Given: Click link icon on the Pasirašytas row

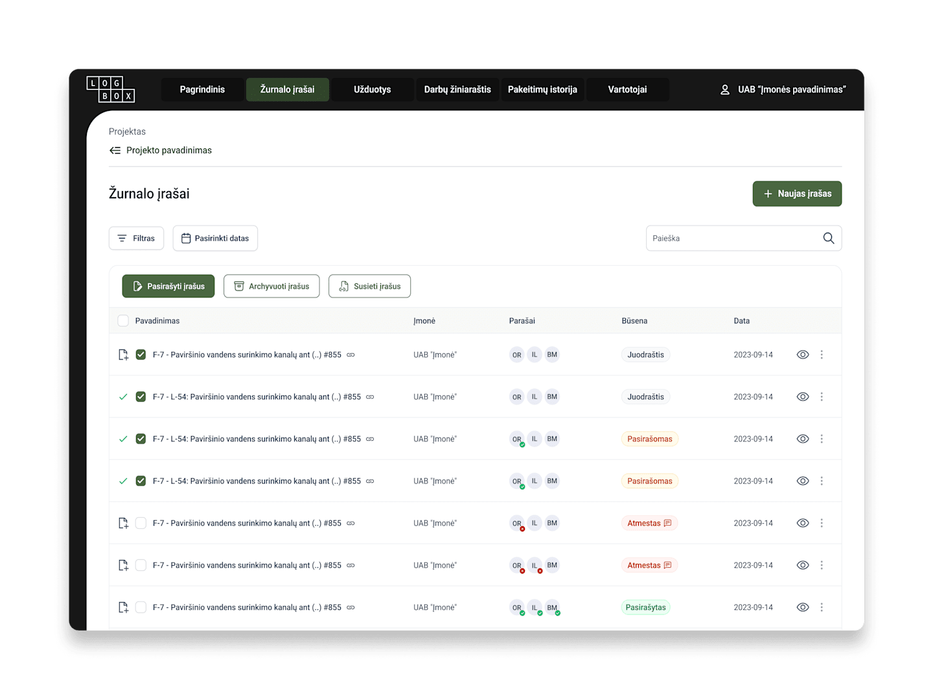Looking at the screenshot, I should point(351,607).
